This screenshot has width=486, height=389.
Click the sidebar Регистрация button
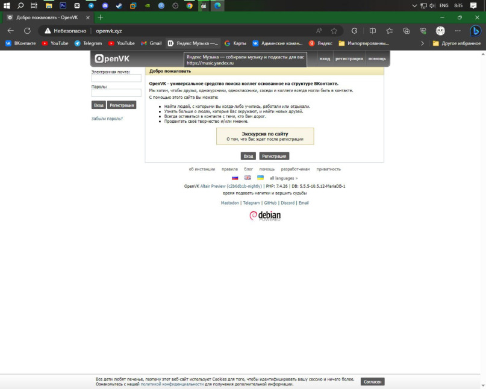point(122,105)
